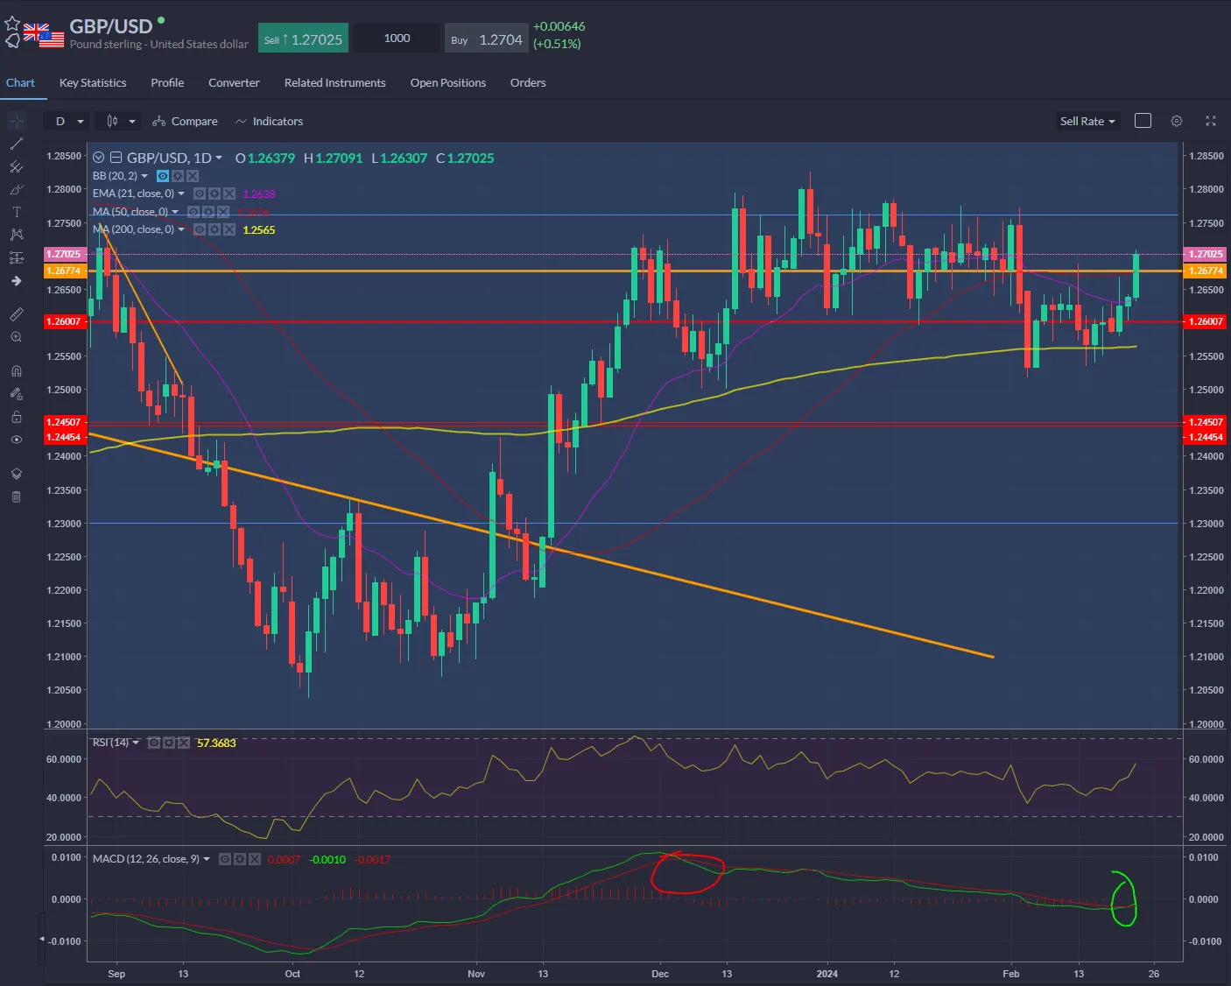Screen dimensions: 1231x986
Task: Open the zoom-in magnifier tool
Action: (x=16, y=337)
